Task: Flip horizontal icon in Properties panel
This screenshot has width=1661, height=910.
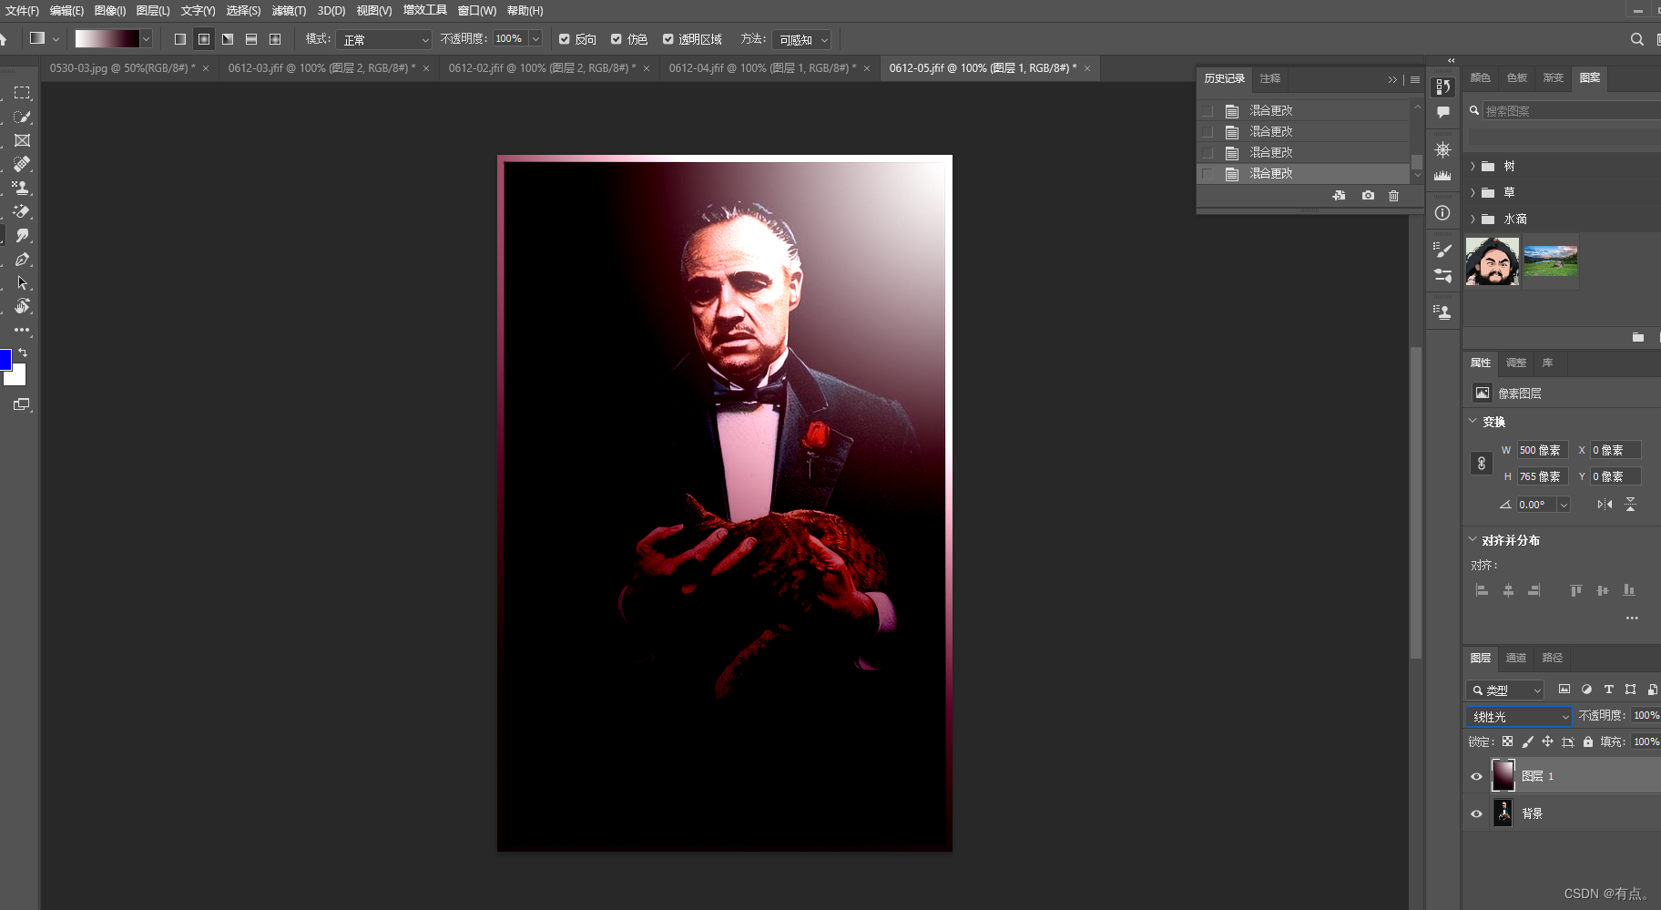Action: coord(1605,505)
